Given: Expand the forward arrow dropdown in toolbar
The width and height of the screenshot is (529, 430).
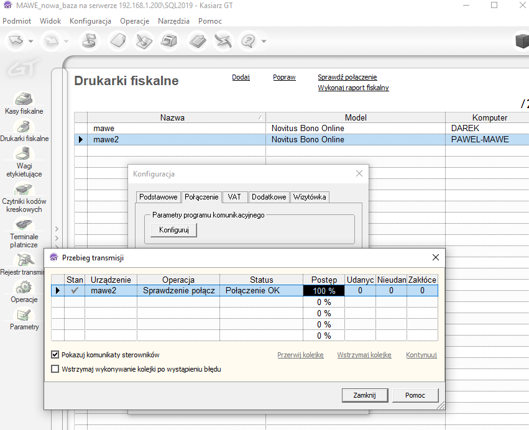Looking at the screenshot, I should coord(65,42).
